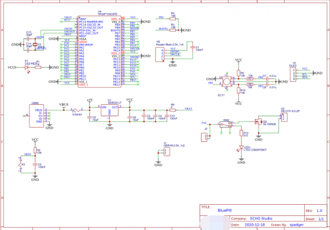Select the HK32F103C8T6 microcontroller U4
Image resolution: width=330 pixels, height=230 pixels.
point(100,51)
